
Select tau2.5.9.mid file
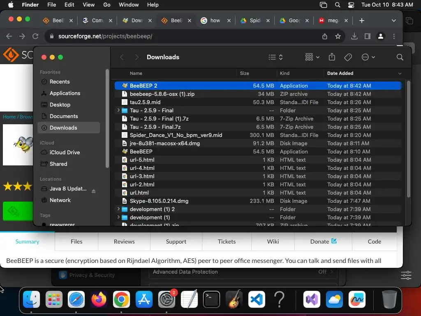click(258, 102)
